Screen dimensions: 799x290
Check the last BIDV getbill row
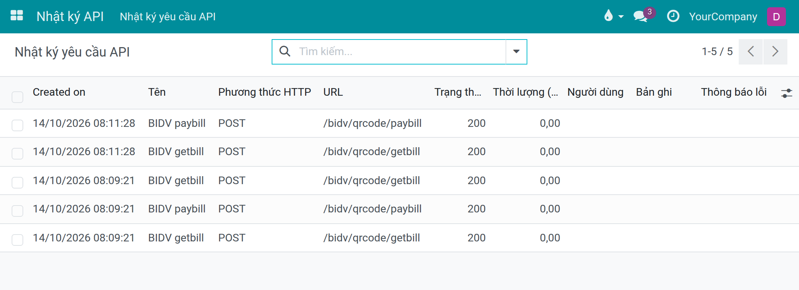(17, 240)
